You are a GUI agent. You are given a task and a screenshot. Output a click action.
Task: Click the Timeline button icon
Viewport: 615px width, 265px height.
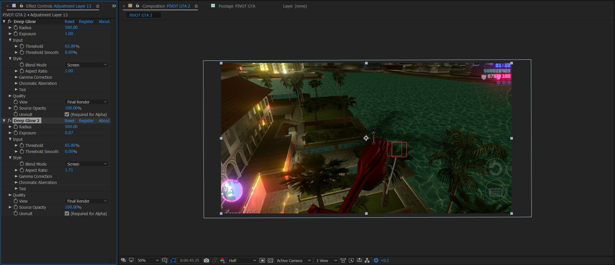359,260
